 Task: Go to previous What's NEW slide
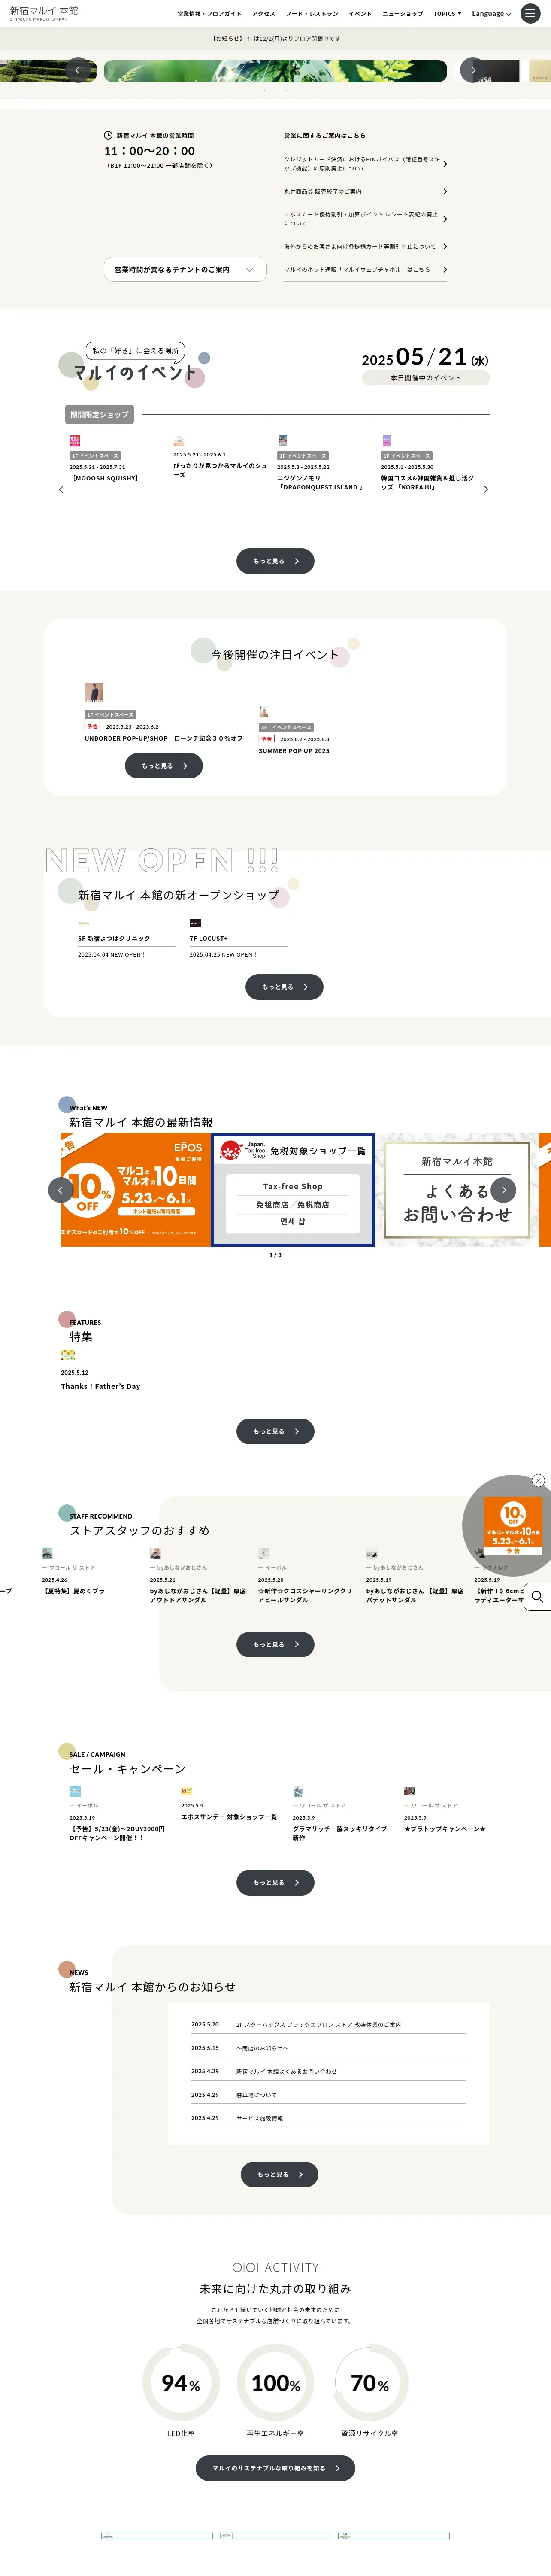pyautogui.click(x=60, y=1190)
